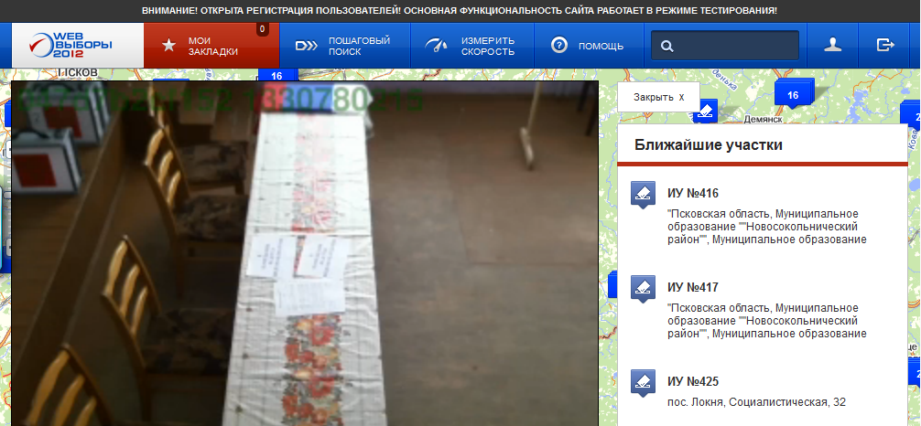The height and width of the screenshot is (426, 921).
Task: Click the bookmarks counter badge showing 0
Action: 263,28
